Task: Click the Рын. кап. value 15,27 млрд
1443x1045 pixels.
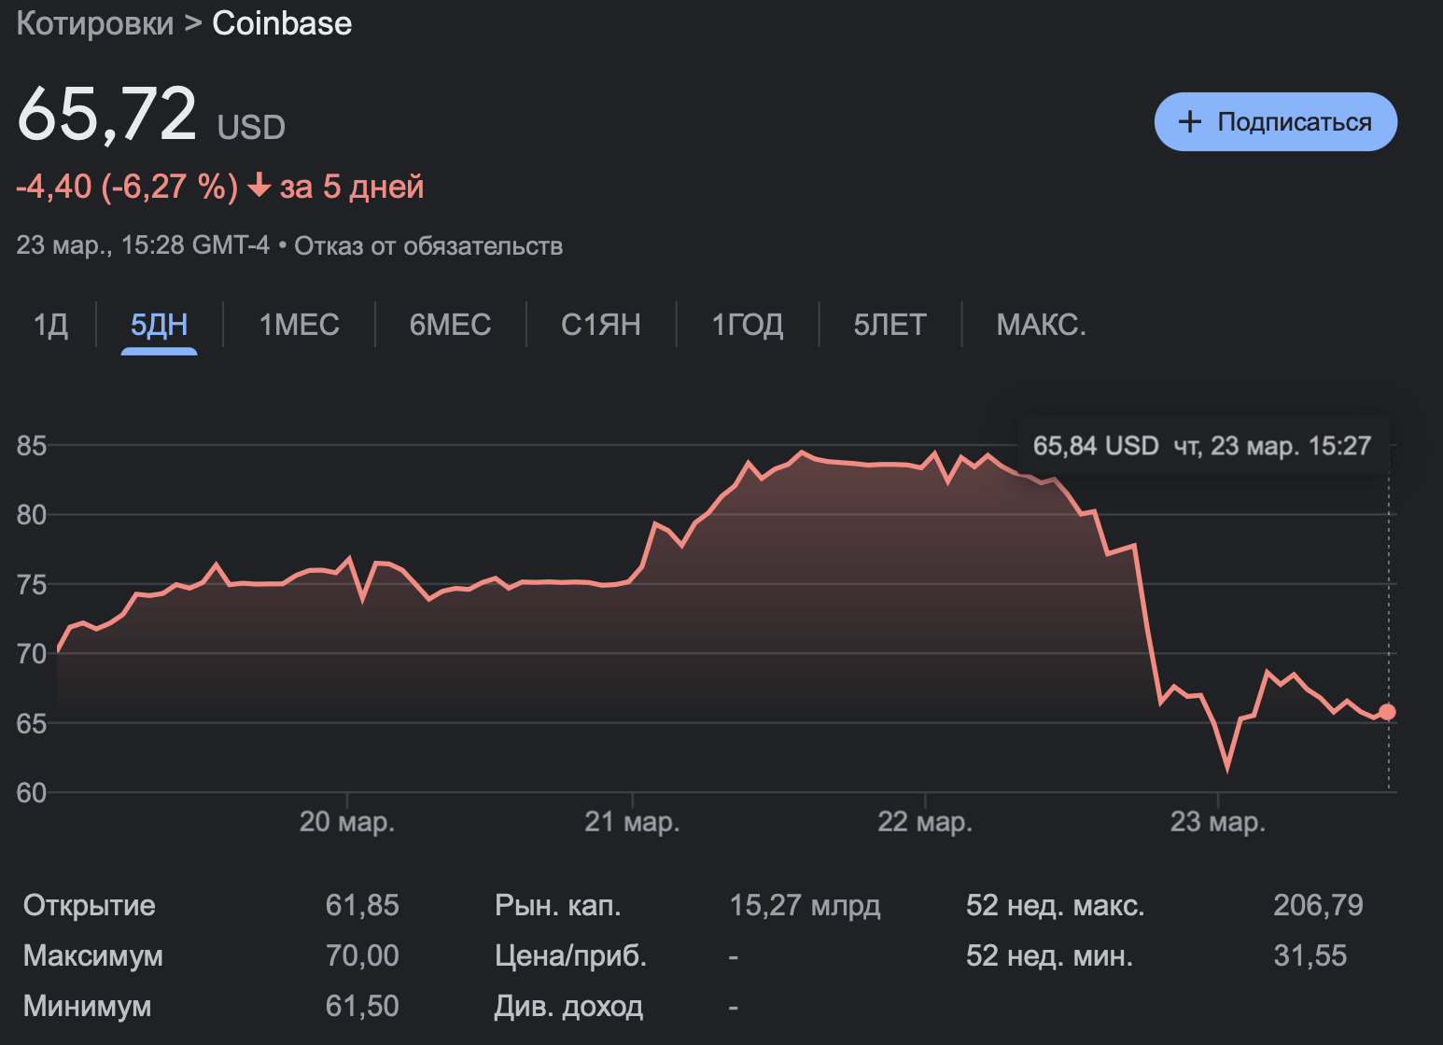Action: click(x=805, y=905)
